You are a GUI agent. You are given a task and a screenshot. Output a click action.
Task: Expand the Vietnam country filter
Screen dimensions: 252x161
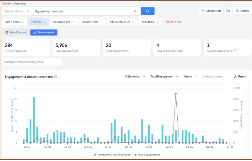tap(38, 22)
